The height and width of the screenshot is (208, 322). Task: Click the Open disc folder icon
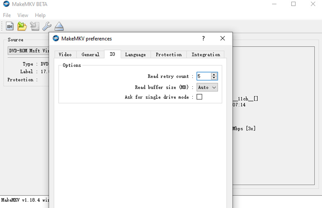tap(22, 26)
